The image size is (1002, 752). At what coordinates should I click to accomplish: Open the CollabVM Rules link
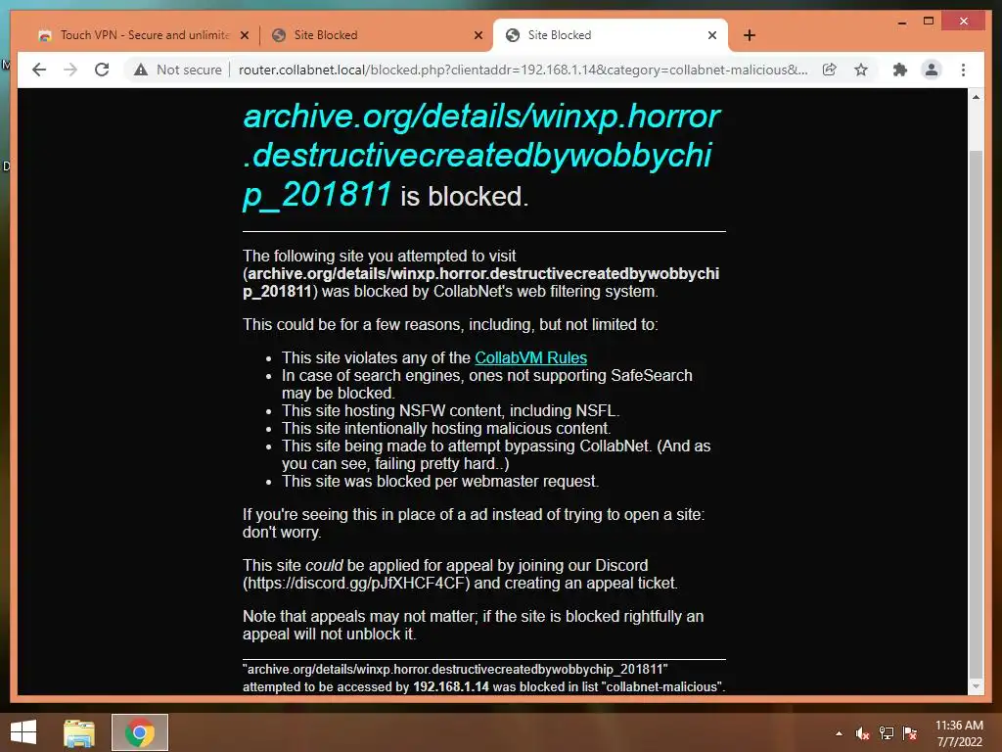[x=530, y=358]
